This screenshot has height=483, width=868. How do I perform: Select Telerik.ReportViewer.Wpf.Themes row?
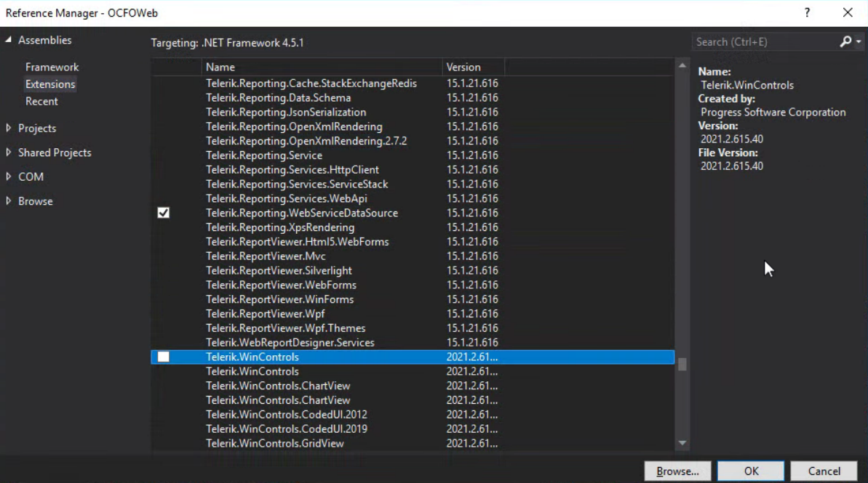(413, 328)
